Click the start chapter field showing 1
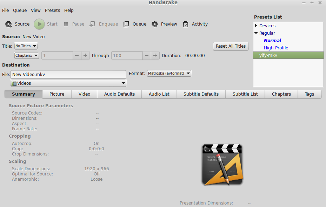Image resolution: width=326 pixels, height=207 pixels. pos(57,56)
